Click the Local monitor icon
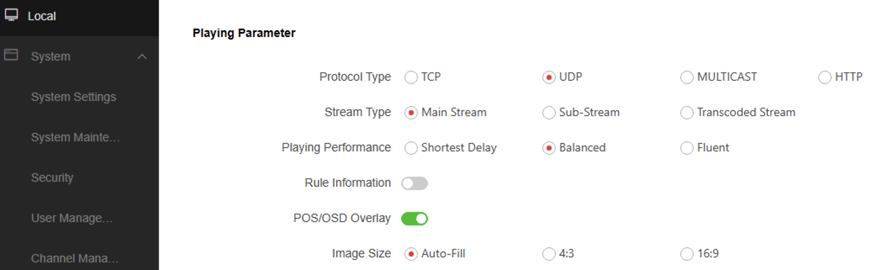Image resolution: width=888 pixels, height=270 pixels. pos(11,16)
